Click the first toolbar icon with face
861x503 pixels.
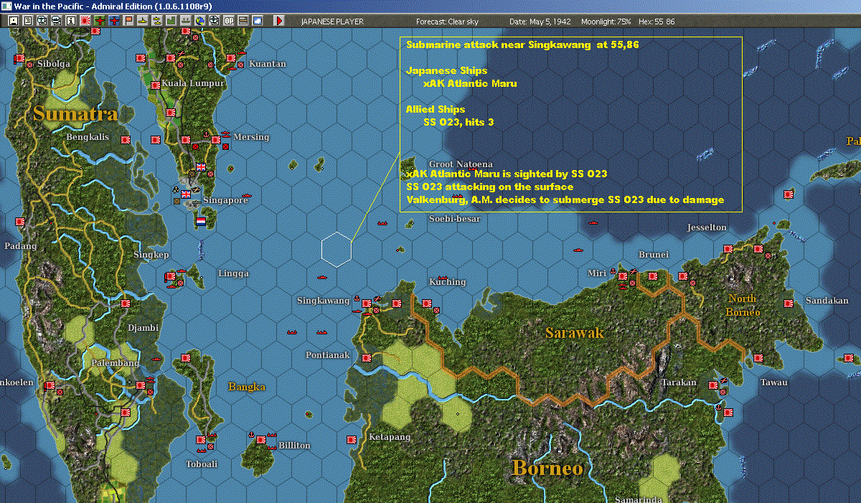13,21
